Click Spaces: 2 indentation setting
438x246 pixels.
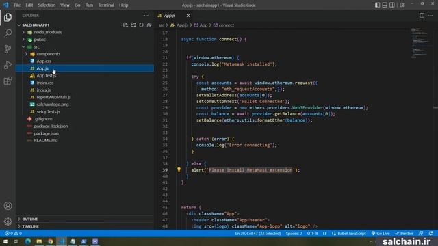[294, 234]
